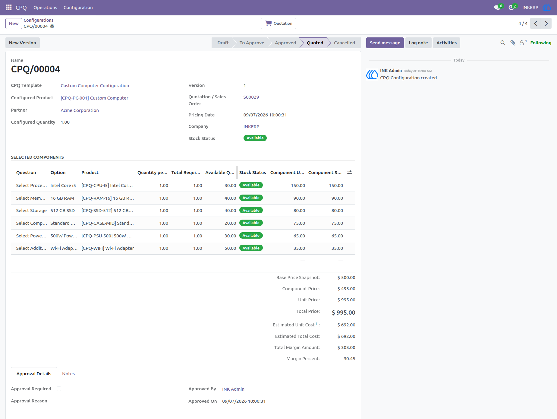Viewport: 557px width, 419px height.
Task: Click the New button
Action: (x=14, y=24)
